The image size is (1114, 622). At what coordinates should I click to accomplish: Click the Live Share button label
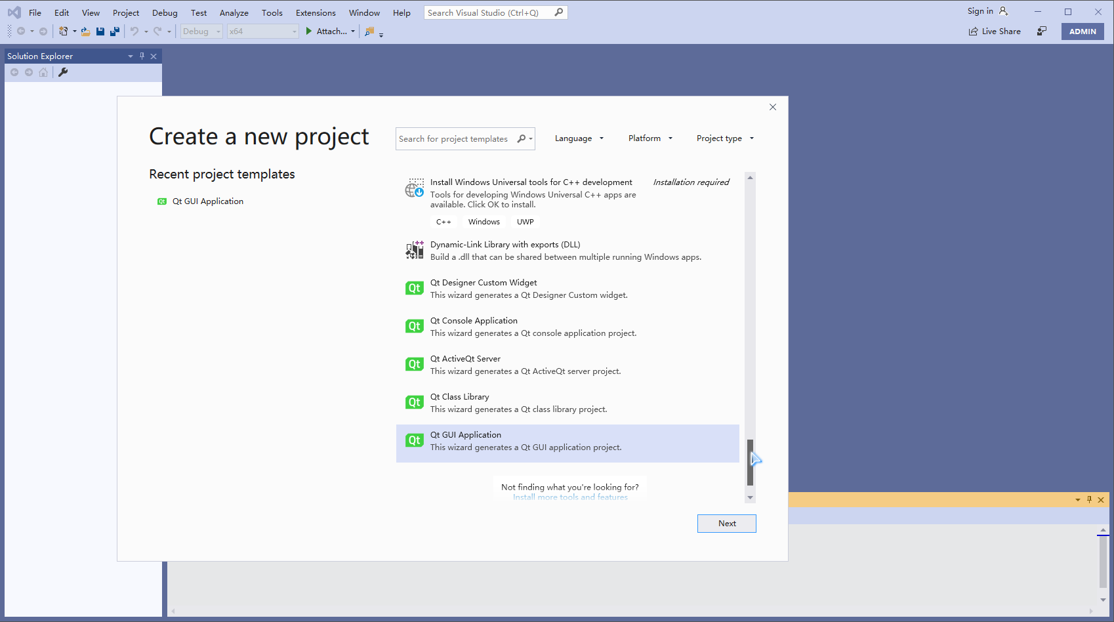1001,31
